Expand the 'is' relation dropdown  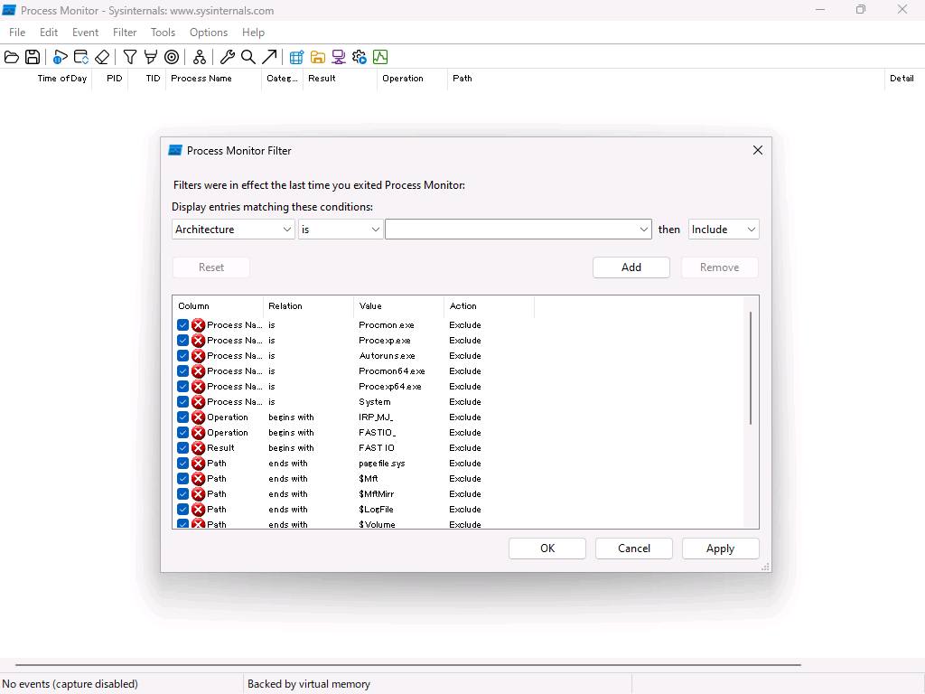coord(375,229)
